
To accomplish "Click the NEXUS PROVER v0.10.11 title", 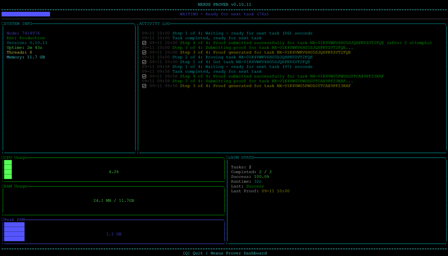I will click(224, 4).
